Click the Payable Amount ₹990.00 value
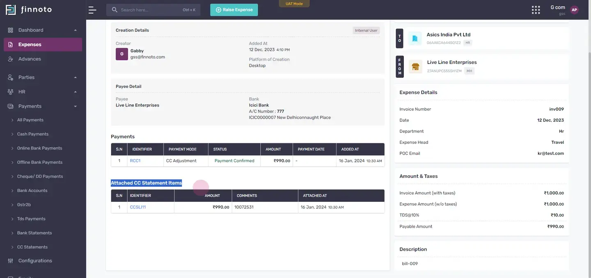The width and height of the screenshot is (591, 278). [556, 226]
